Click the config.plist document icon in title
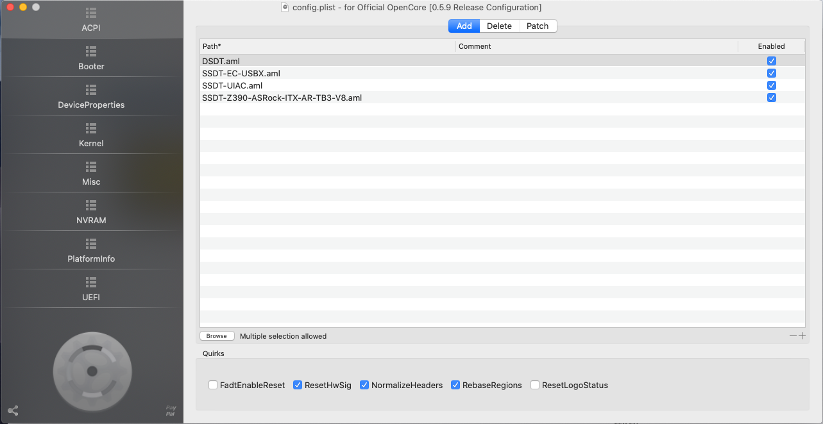 285,7
